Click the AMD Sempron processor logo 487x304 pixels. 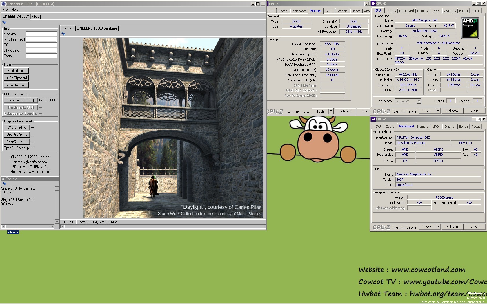tap(470, 28)
